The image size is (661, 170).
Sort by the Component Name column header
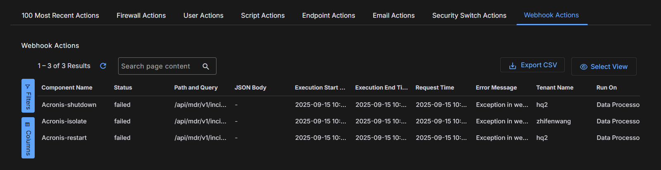67,87
